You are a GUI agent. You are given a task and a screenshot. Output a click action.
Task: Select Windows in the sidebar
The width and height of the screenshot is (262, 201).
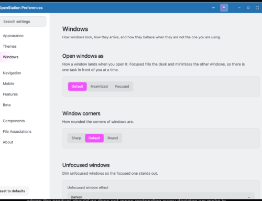(10, 57)
